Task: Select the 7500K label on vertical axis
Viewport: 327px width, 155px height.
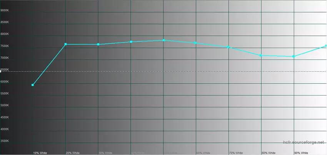Action: tap(5, 46)
